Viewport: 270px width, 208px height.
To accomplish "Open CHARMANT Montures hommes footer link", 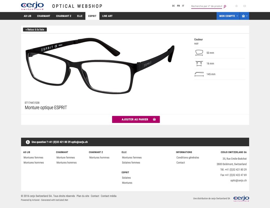I will click(66, 162).
